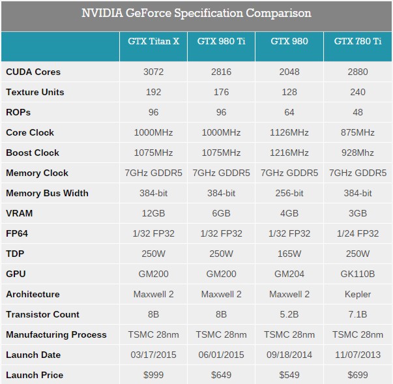Click the launch date 11/07/2013
Image resolution: width=393 pixels, height=384 pixels.
358,355
